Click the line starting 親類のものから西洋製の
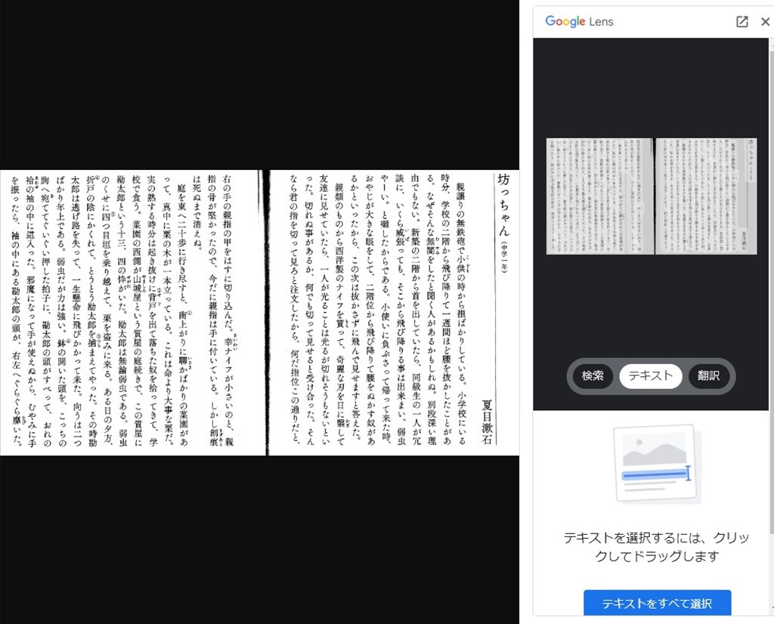The width and height of the screenshot is (774, 624). [x=339, y=314]
